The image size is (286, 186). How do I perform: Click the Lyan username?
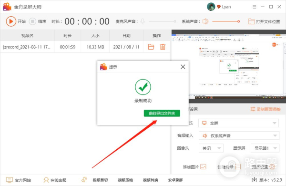click(226, 7)
